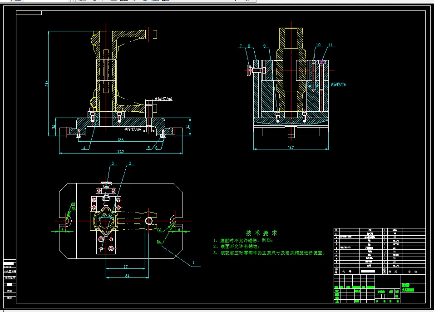Image resolution: width=434 pixels, height=312 pixels.
Task: Click the 技术要求 heading
Action: [x=261, y=233]
